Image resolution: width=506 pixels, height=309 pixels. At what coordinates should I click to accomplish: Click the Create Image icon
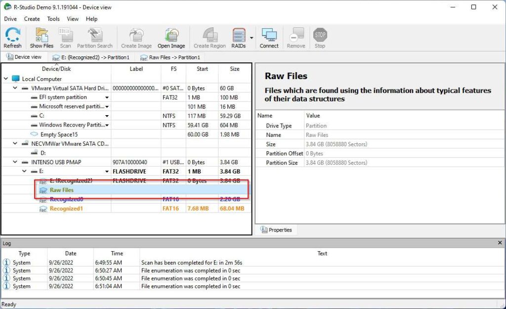point(135,37)
